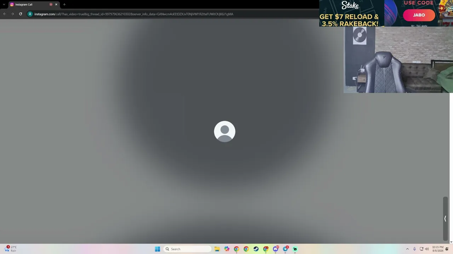Click the webcam feed showing the gaming chair
453x254 pixels.
(398, 60)
